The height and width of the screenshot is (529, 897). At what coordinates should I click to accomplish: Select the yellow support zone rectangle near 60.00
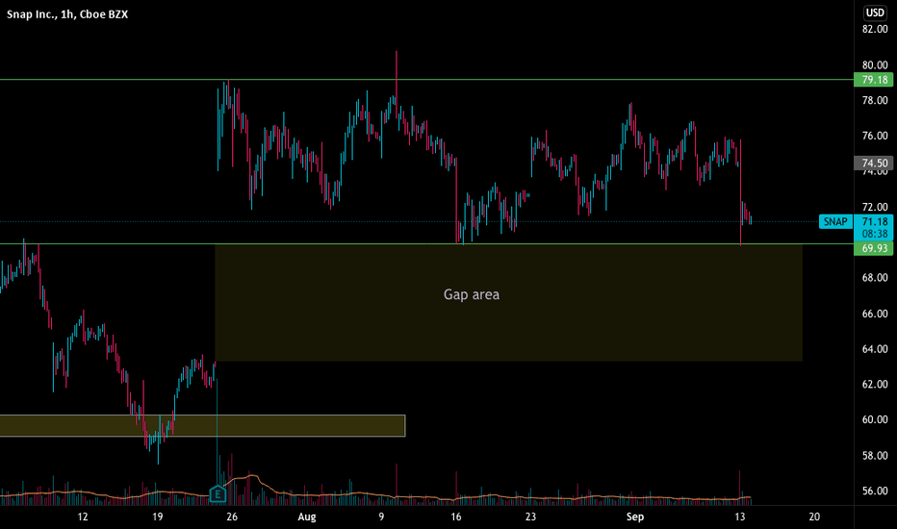tap(202, 425)
